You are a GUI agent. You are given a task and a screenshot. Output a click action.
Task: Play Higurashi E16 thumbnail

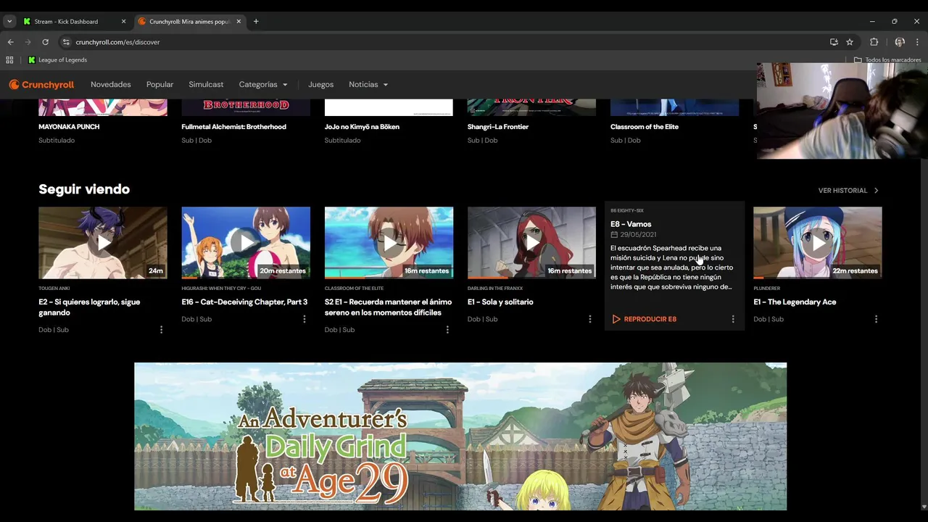246,243
